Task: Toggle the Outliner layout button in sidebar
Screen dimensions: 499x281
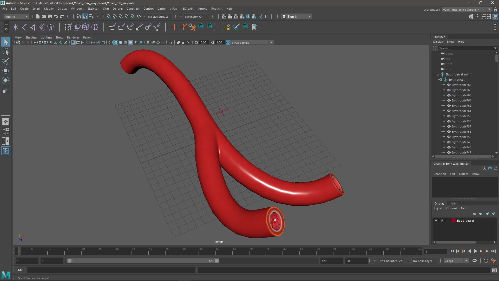Action: (6, 151)
